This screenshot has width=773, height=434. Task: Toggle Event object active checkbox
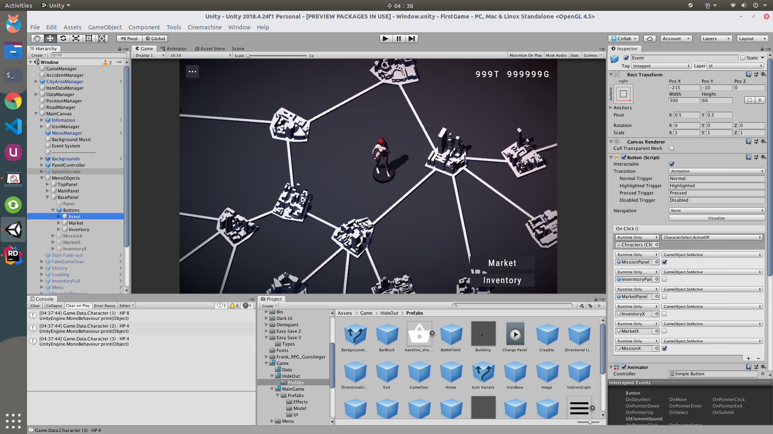[626, 58]
